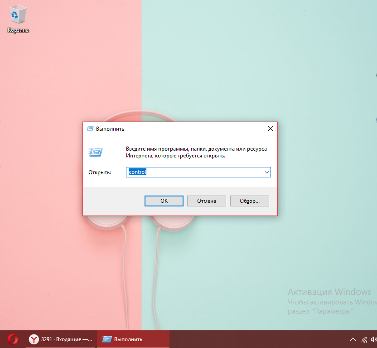
Task: Click the large Run program icon beside description
Action: click(96, 152)
